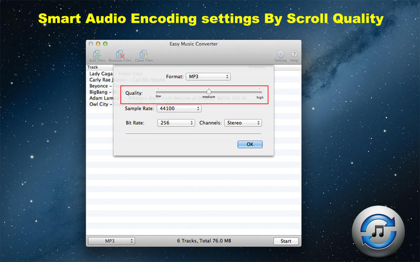Expand the Channels dropdown showing Stereo

click(x=243, y=123)
